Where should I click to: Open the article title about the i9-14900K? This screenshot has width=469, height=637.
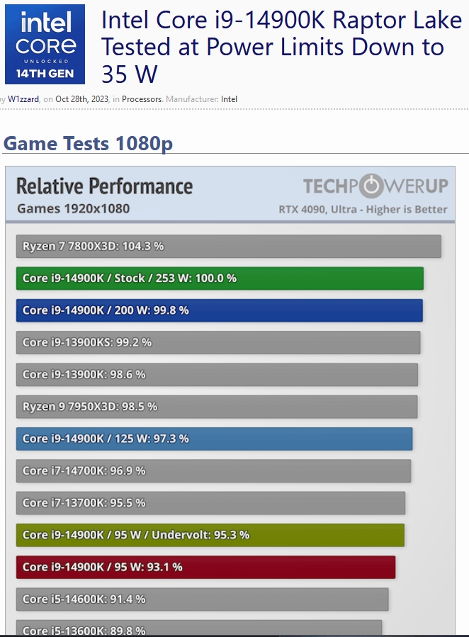point(281,47)
